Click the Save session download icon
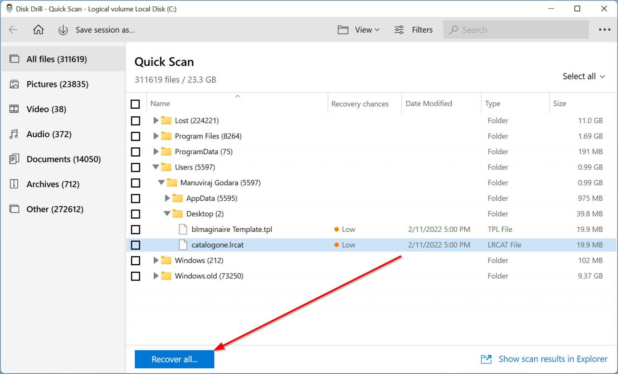 pyautogui.click(x=63, y=30)
